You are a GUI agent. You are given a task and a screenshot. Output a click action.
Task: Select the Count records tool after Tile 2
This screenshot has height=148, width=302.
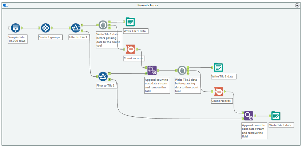pyautogui.click(x=218, y=92)
